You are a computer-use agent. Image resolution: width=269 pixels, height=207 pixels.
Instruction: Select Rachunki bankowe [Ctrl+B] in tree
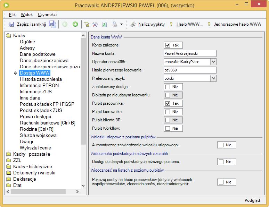(48, 123)
